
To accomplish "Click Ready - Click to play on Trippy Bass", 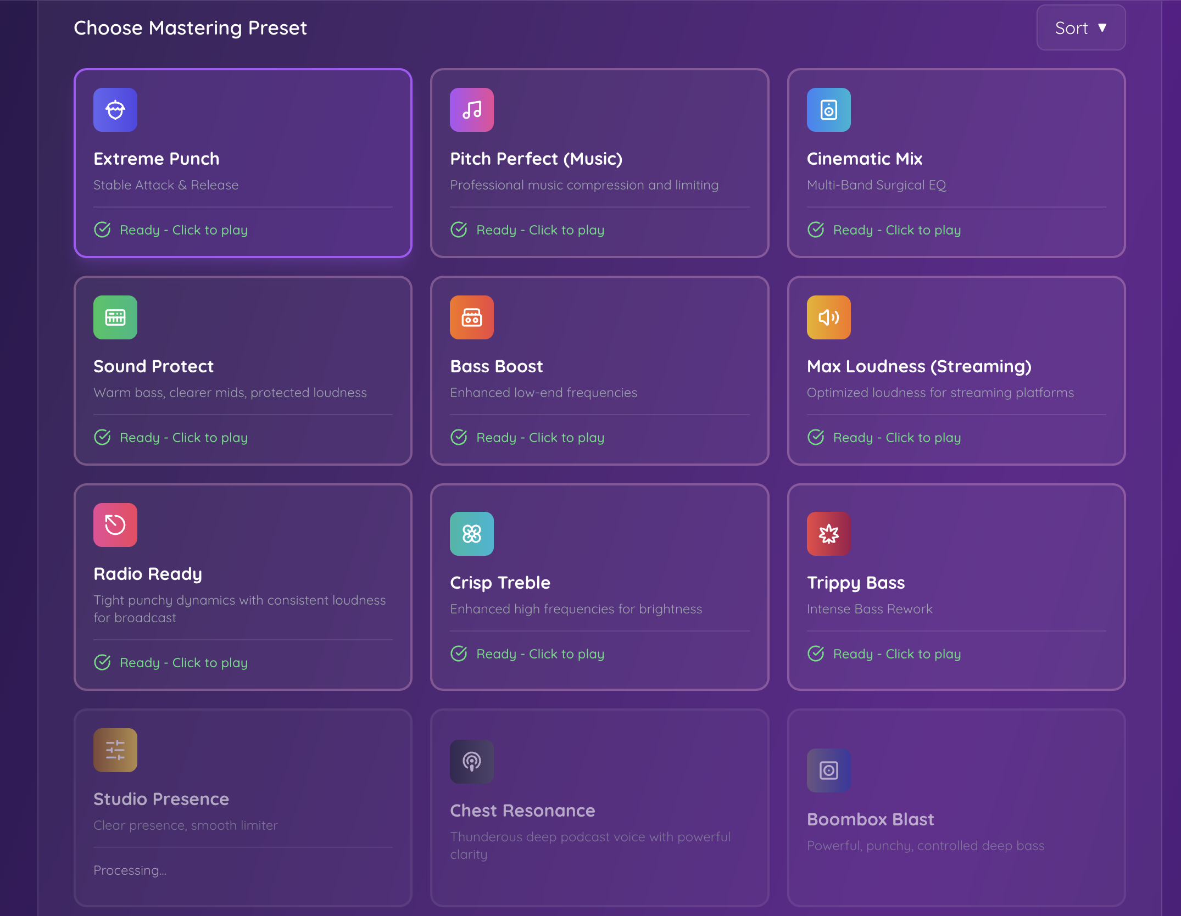I will pos(896,654).
